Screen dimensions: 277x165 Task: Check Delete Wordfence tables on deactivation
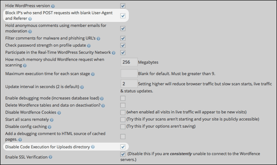[x=123, y=105]
